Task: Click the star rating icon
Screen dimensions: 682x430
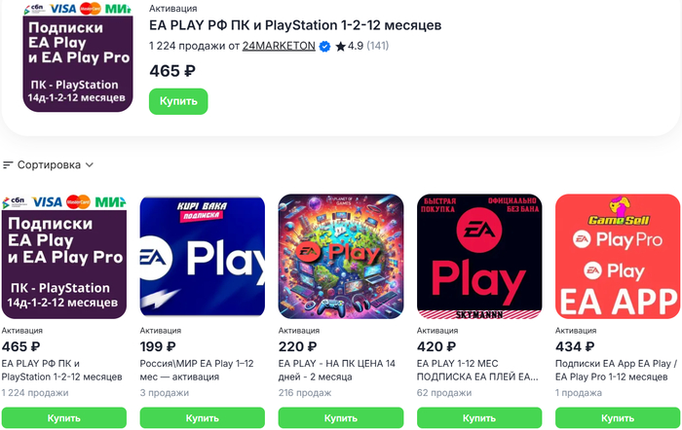Action: tap(340, 46)
